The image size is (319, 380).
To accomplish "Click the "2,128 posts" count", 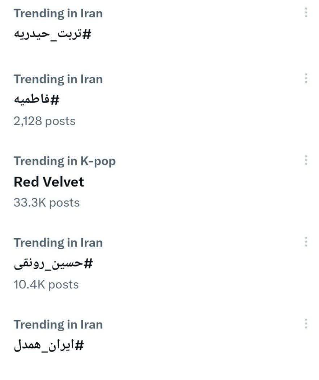I will pos(44,121).
